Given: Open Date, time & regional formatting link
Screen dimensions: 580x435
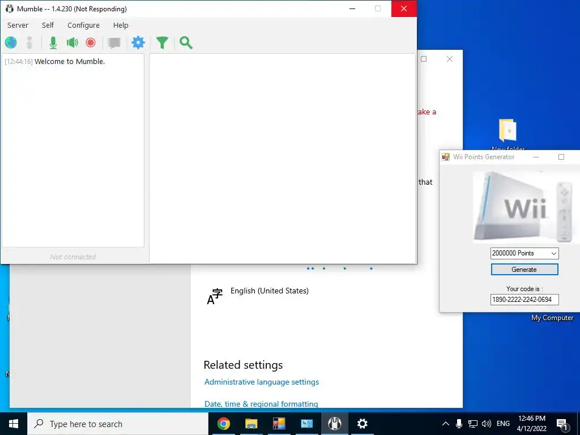Looking at the screenshot, I should 261,403.
